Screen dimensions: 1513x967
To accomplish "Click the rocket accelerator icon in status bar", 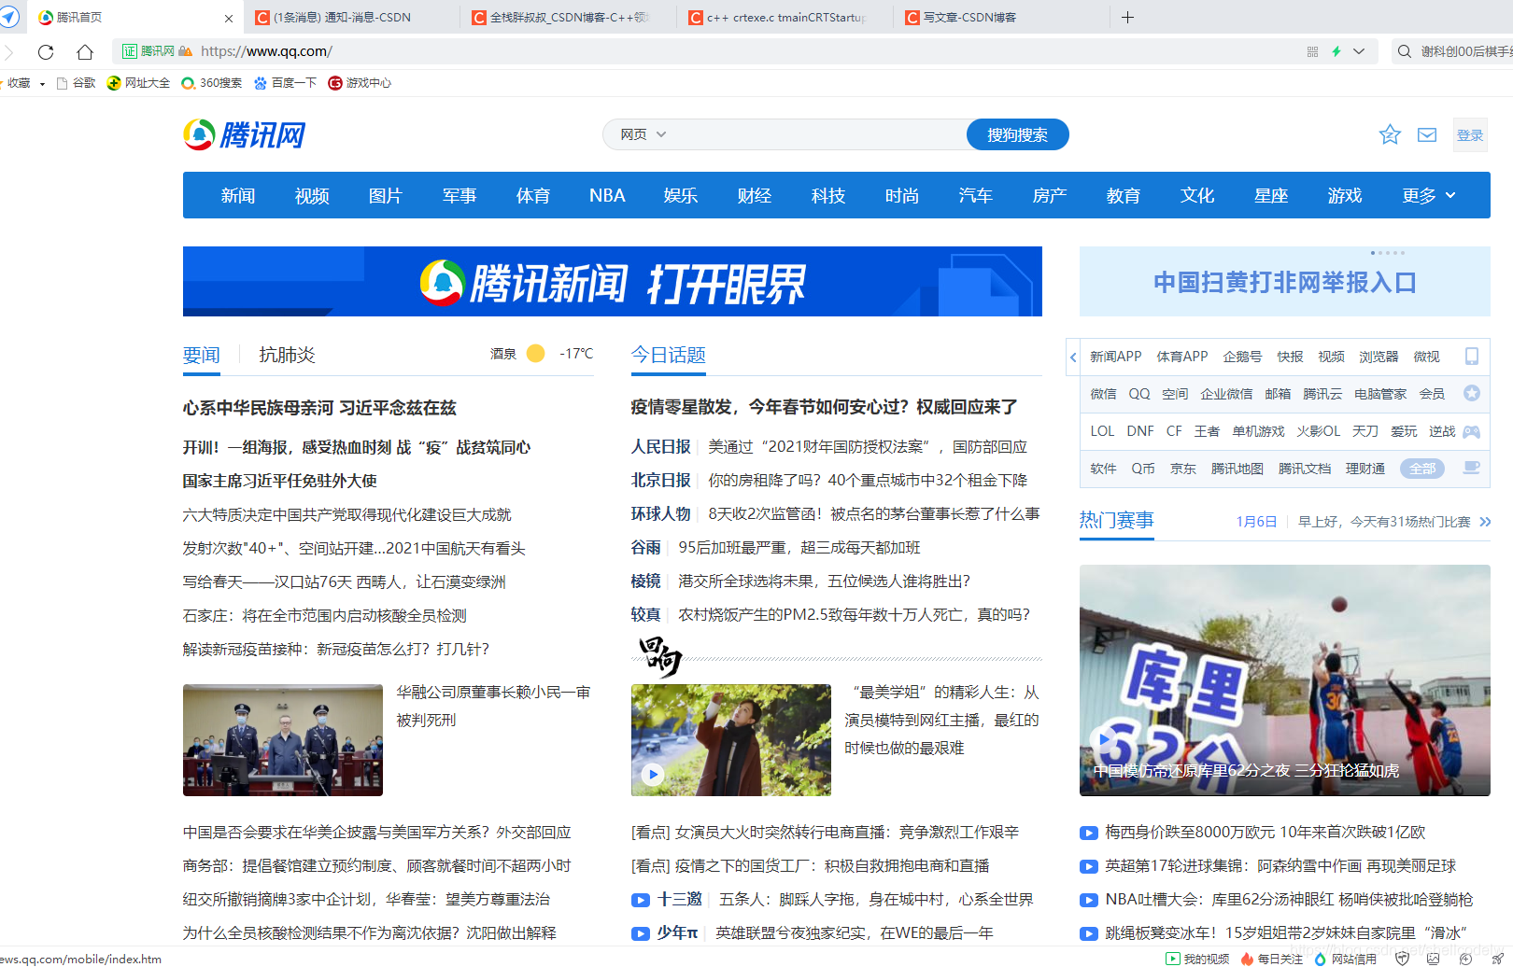I will [x=1498, y=959].
